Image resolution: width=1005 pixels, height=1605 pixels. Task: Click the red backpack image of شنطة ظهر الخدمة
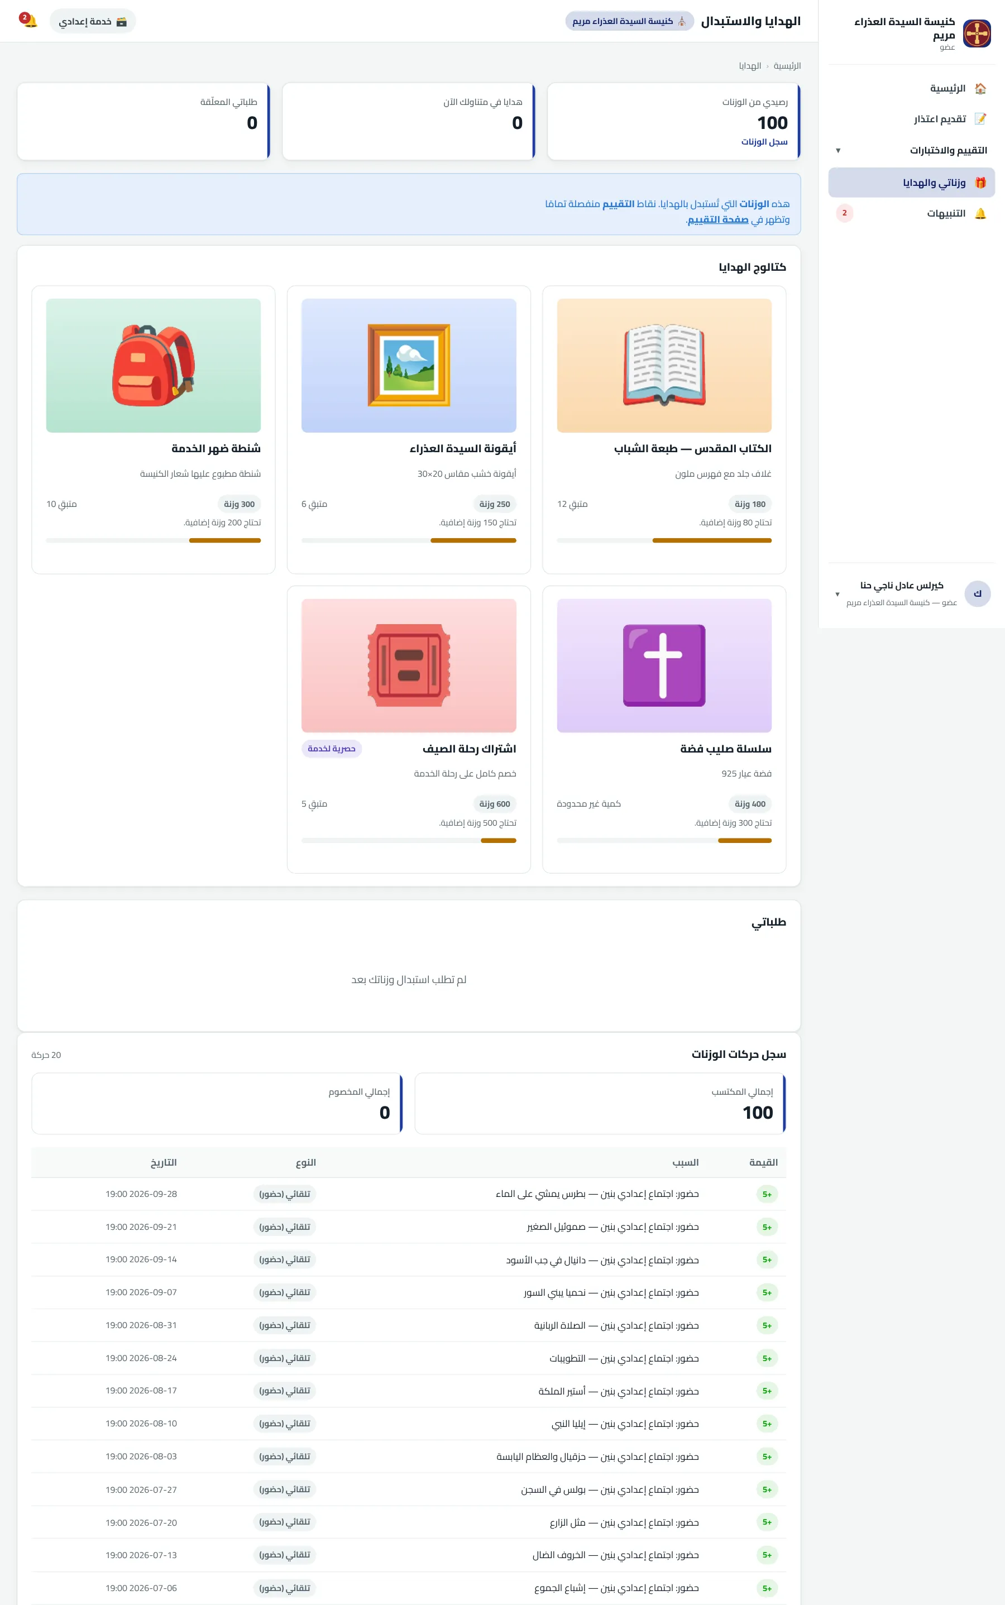(154, 366)
